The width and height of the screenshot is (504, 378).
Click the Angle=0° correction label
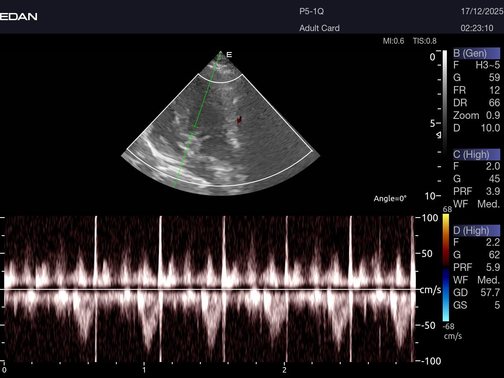390,199
